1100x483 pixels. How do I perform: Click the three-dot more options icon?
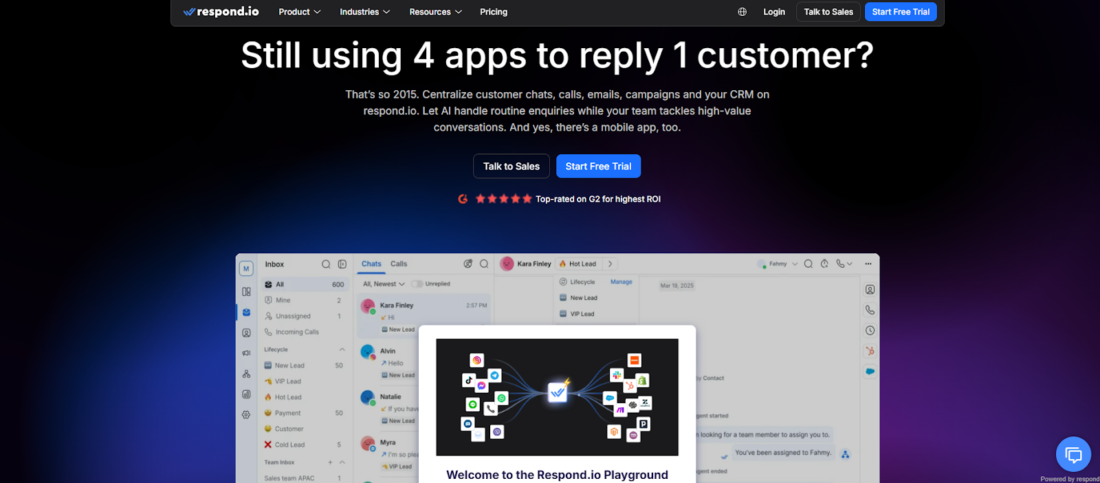click(x=868, y=264)
